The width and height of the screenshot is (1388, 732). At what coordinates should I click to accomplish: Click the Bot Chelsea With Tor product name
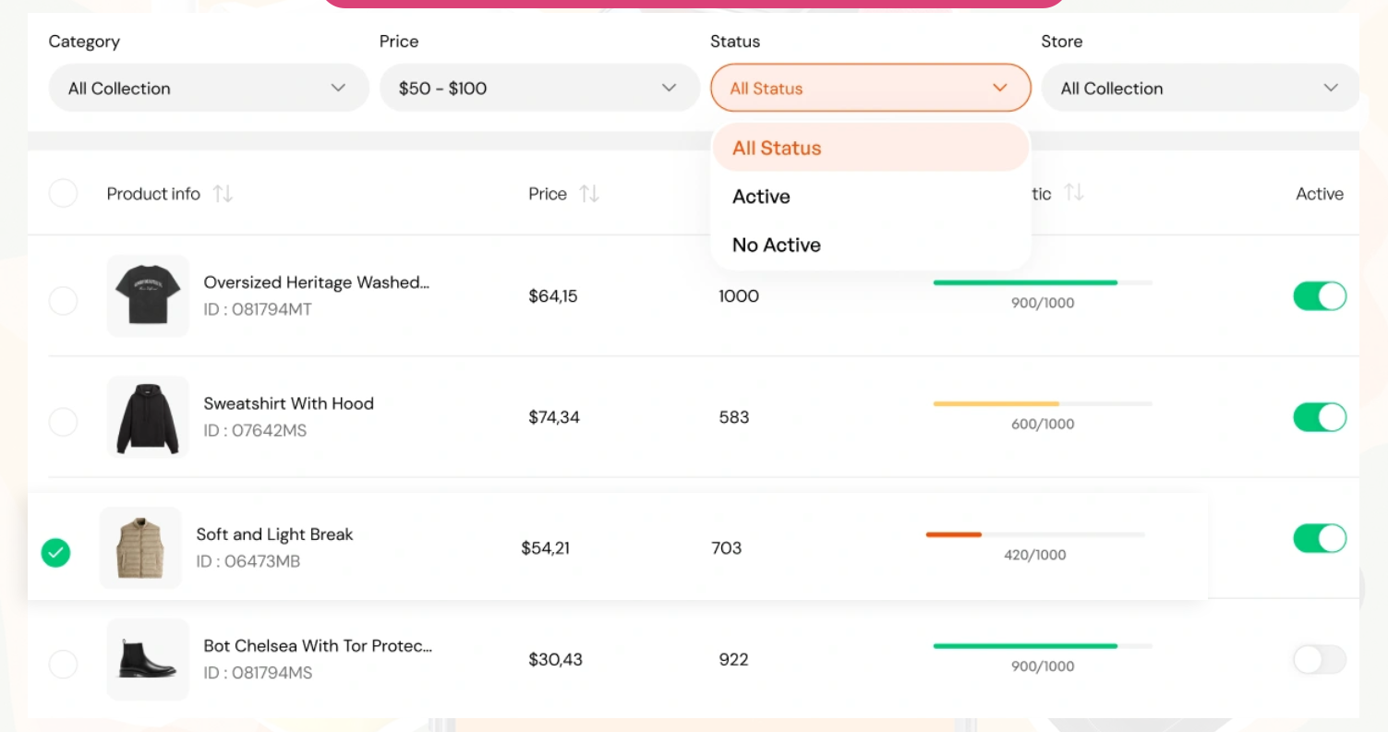[x=318, y=646]
